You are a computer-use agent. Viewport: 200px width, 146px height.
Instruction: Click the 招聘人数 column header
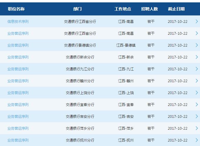tap(149, 9)
